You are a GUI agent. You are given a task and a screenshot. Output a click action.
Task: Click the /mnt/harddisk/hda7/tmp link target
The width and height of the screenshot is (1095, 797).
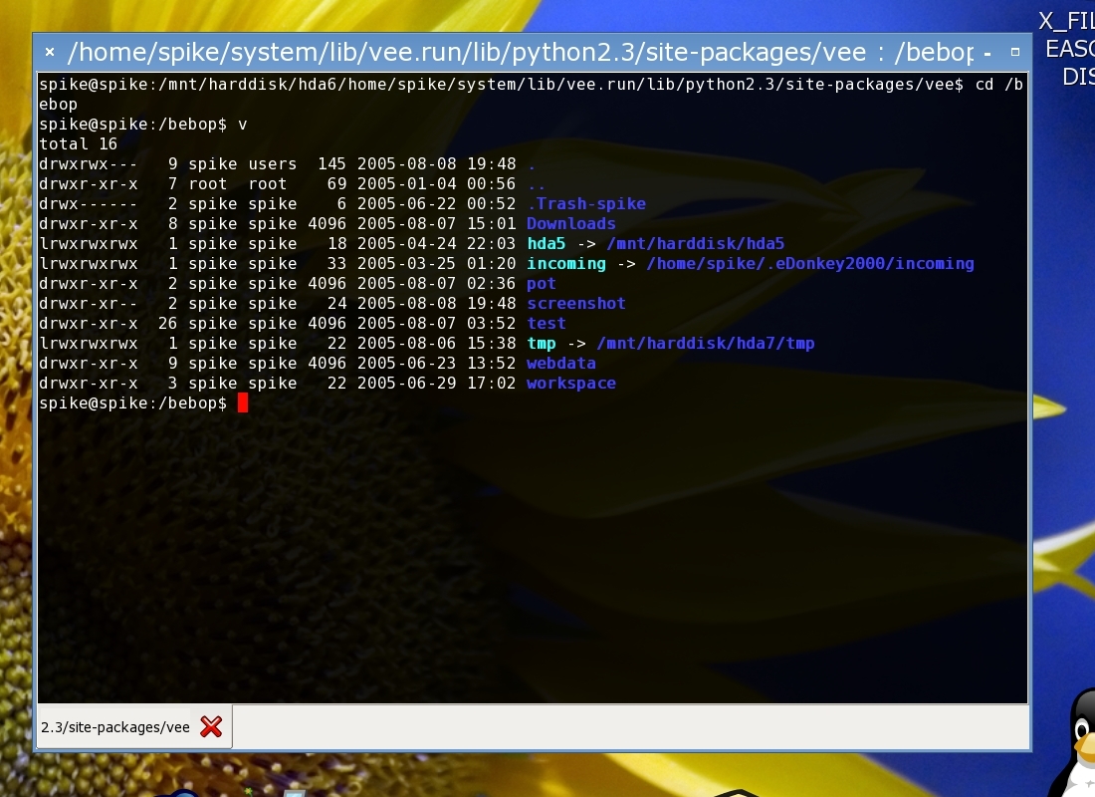(x=711, y=344)
